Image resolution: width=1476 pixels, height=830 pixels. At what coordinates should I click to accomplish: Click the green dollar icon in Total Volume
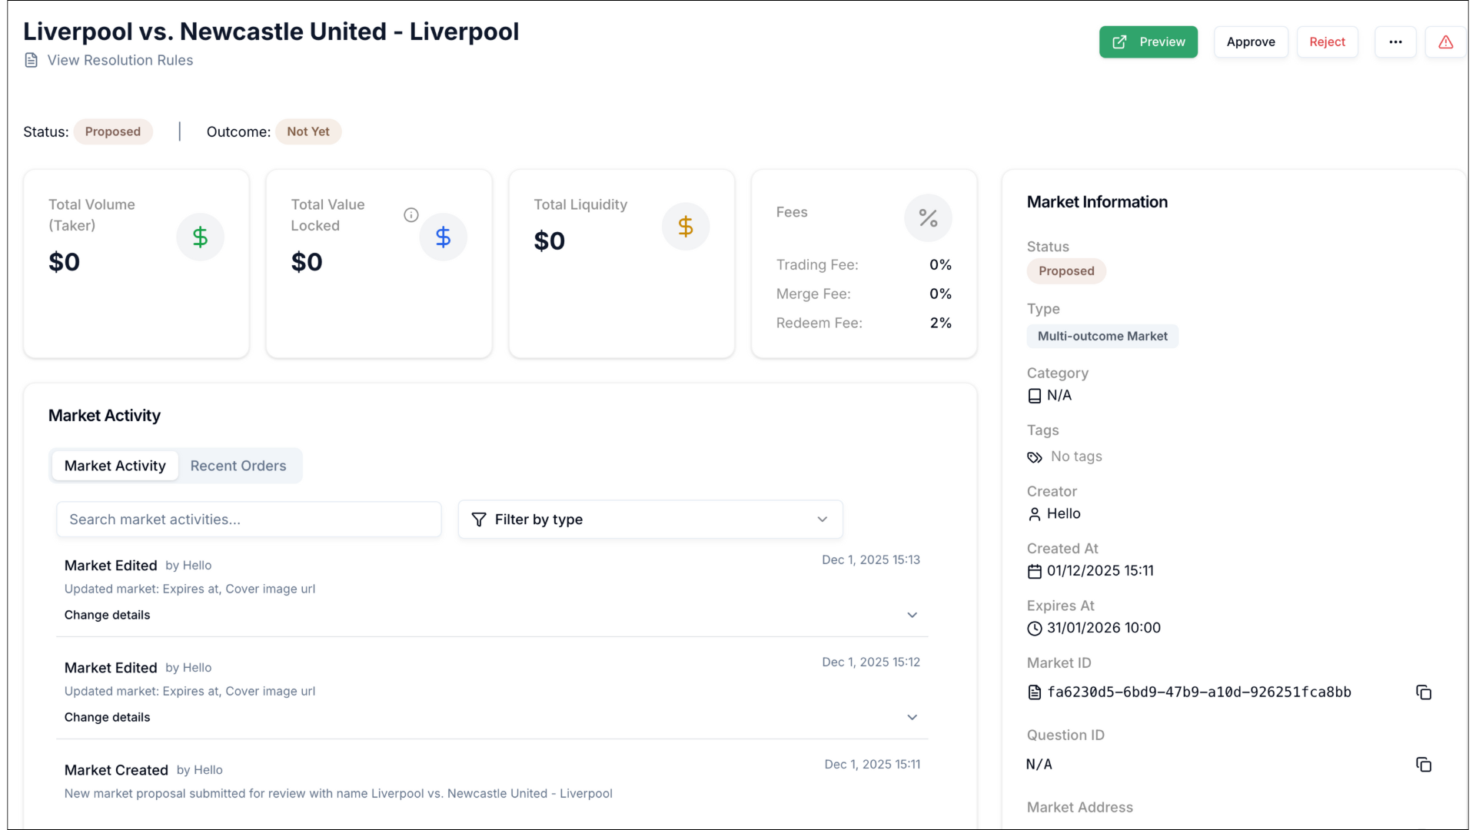(200, 237)
